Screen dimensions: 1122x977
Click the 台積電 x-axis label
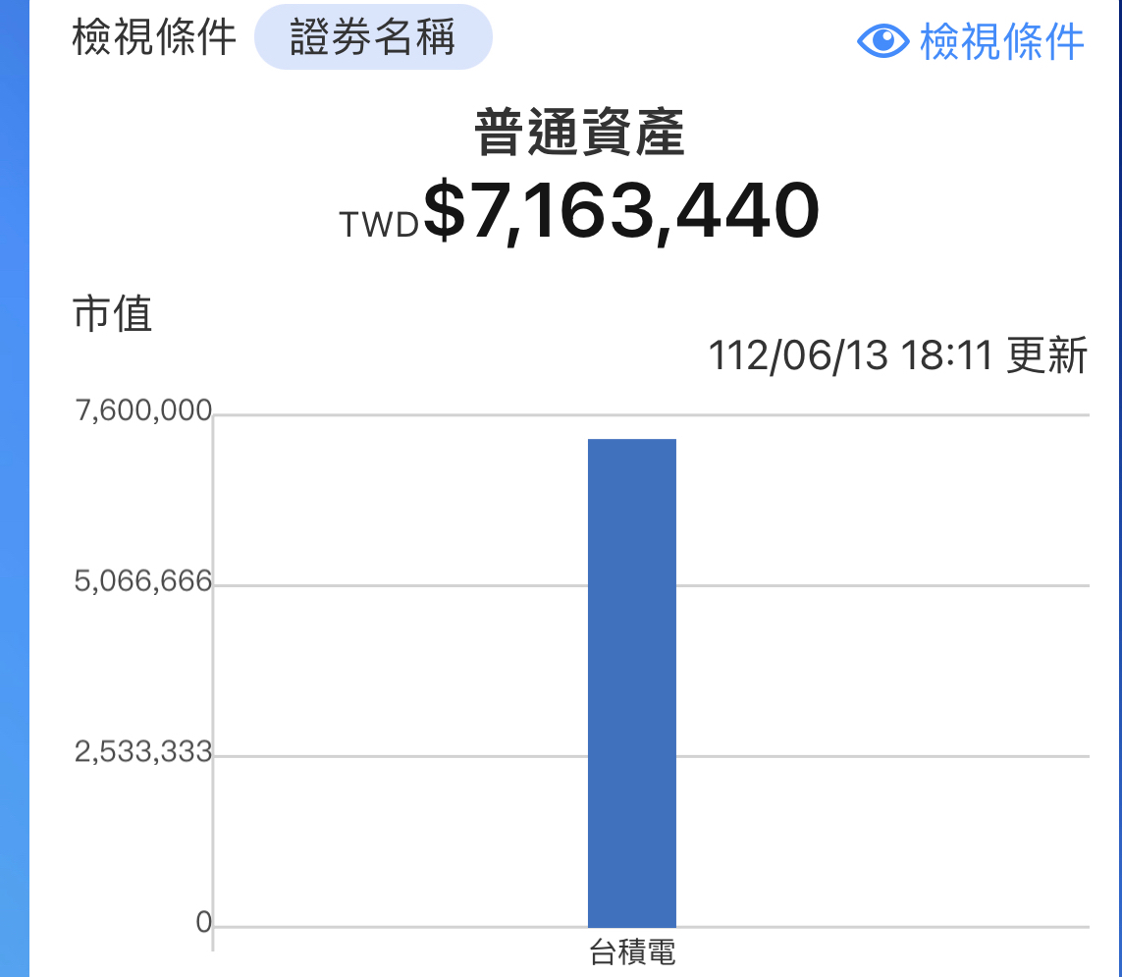click(x=632, y=952)
